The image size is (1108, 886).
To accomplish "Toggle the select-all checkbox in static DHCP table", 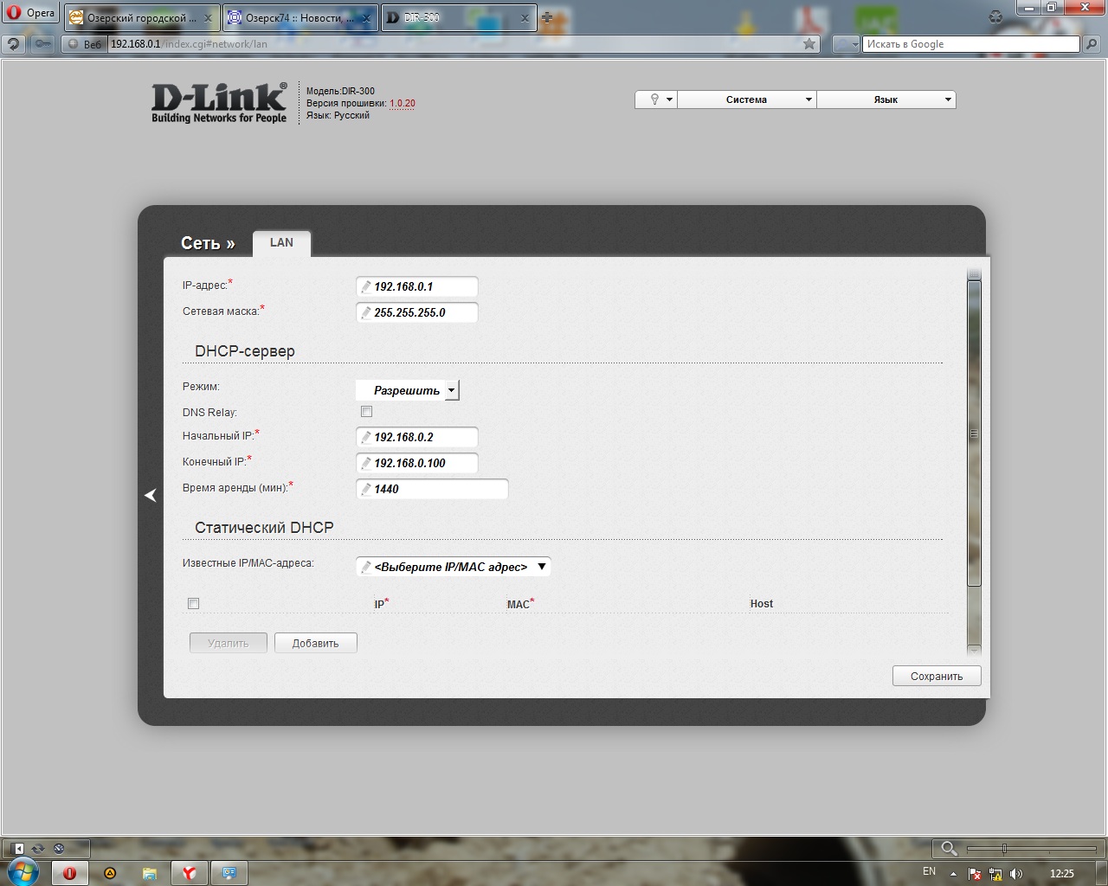I will pos(193,603).
